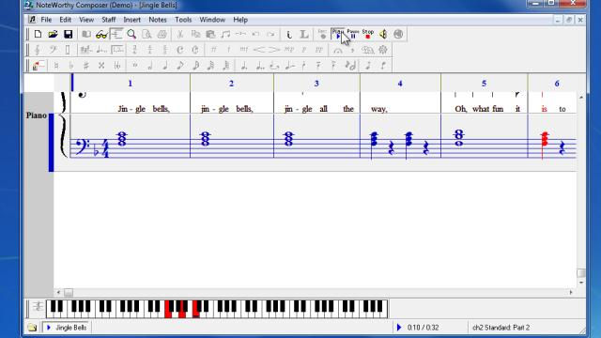601x338 pixels.
Task: Toggle viewer mode with the glasses icon
Action: 101,34
